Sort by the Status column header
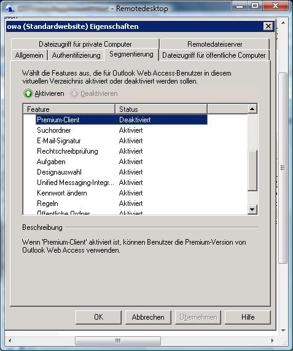The height and width of the screenshot is (351, 293). tap(162, 109)
